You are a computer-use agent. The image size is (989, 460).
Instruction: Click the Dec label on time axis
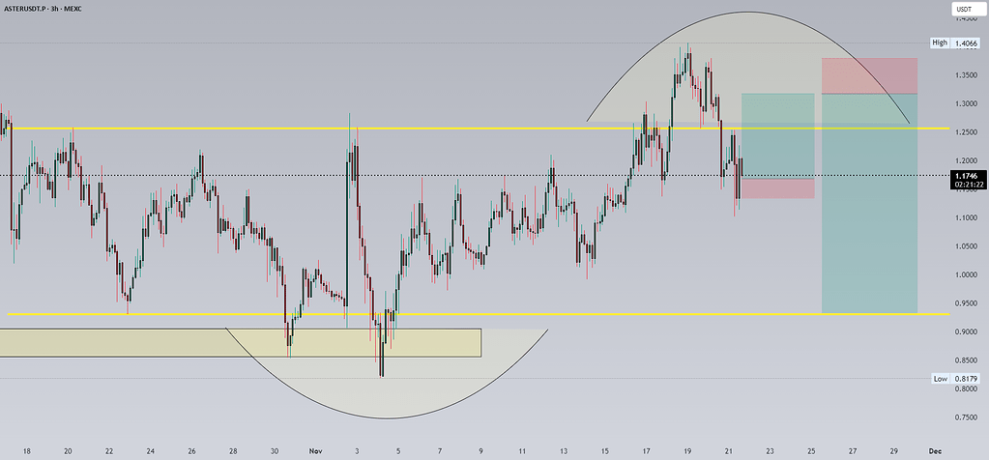point(934,450)
